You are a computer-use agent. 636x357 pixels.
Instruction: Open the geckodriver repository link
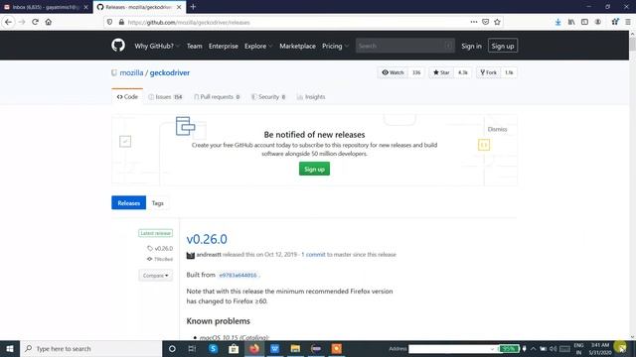(170, 72)
